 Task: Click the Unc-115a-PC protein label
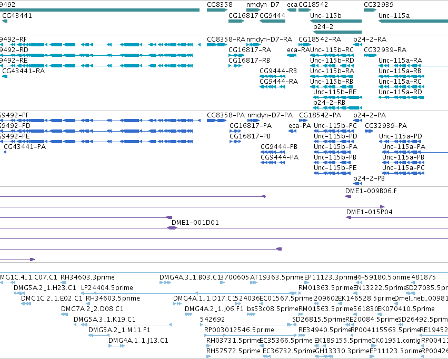click(x=403, y=168)
